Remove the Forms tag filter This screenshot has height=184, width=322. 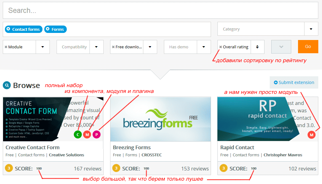click(48, 29)
